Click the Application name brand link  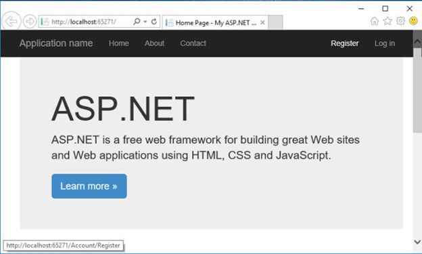click(x=56, y=43)
